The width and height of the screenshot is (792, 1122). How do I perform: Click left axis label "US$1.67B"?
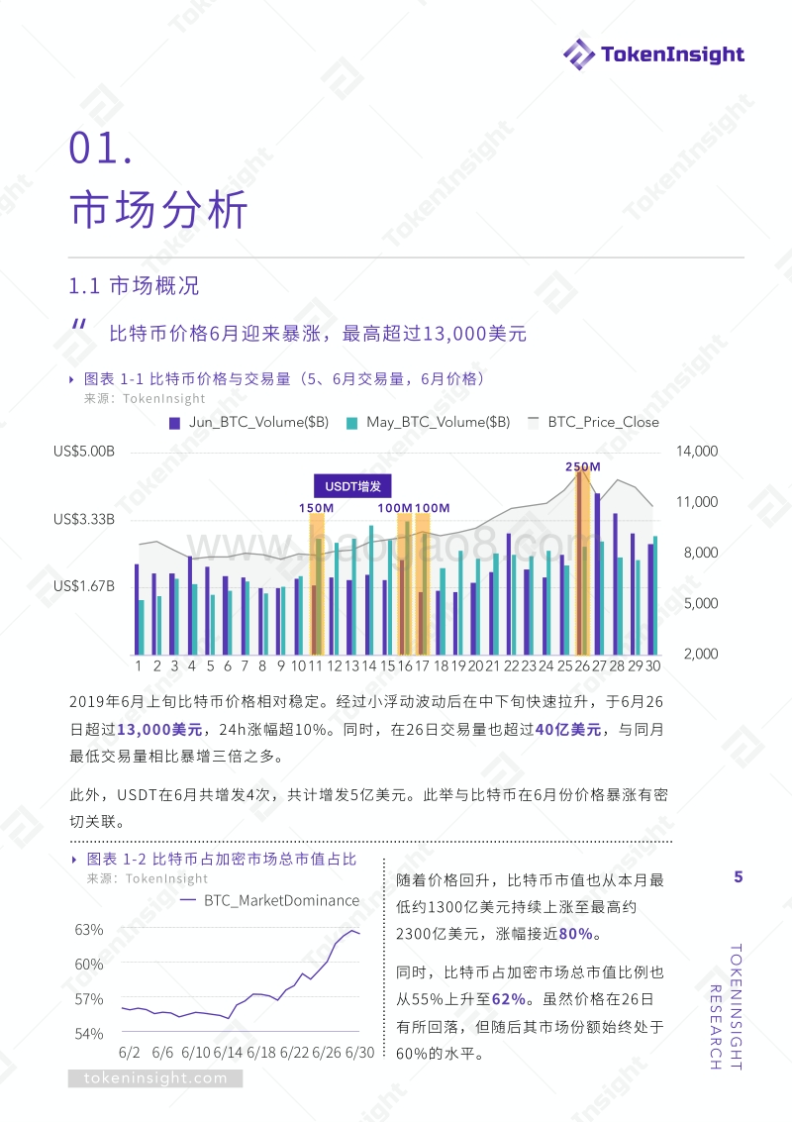click(x=84, y=586)
